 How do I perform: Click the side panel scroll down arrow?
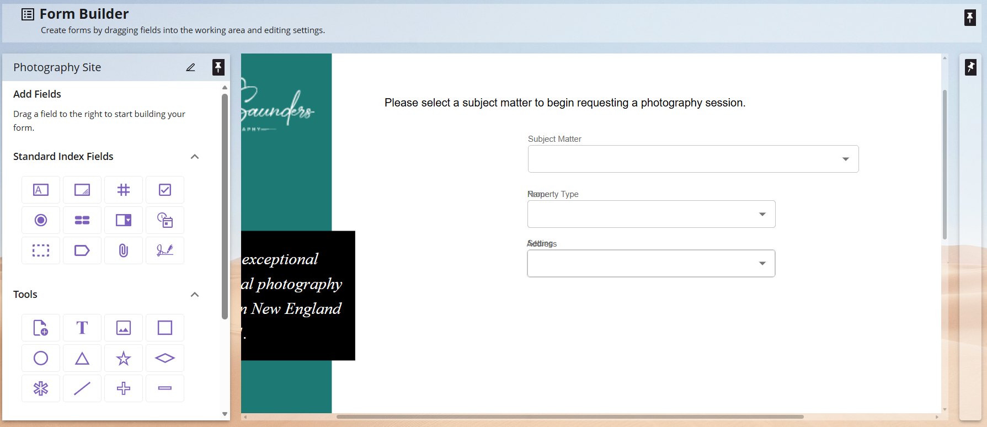pos(225,414)
